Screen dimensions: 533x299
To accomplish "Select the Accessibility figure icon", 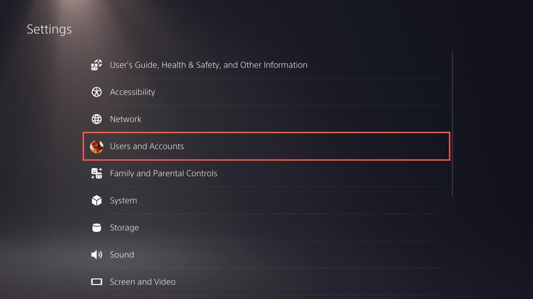I will pos(97,92).
